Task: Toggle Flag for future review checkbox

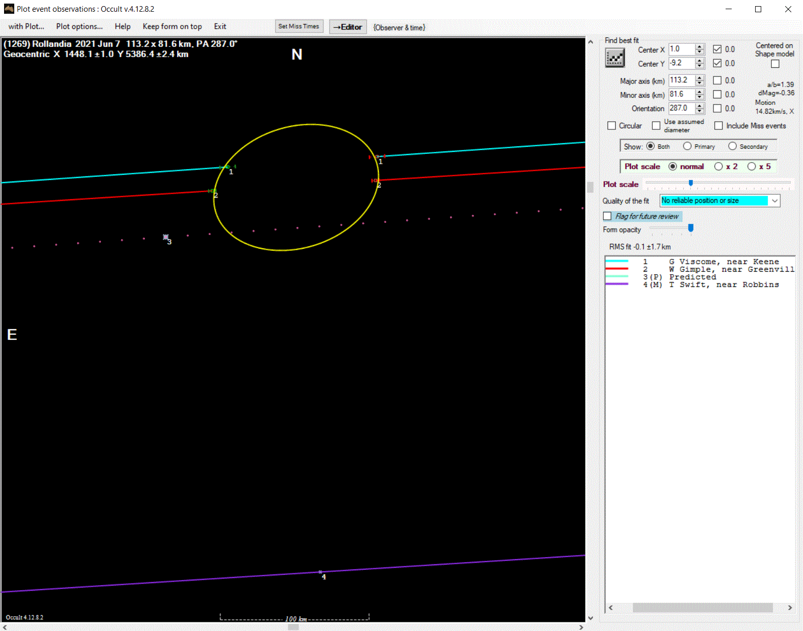Action: pyautogui.click(x=607, y=216)
